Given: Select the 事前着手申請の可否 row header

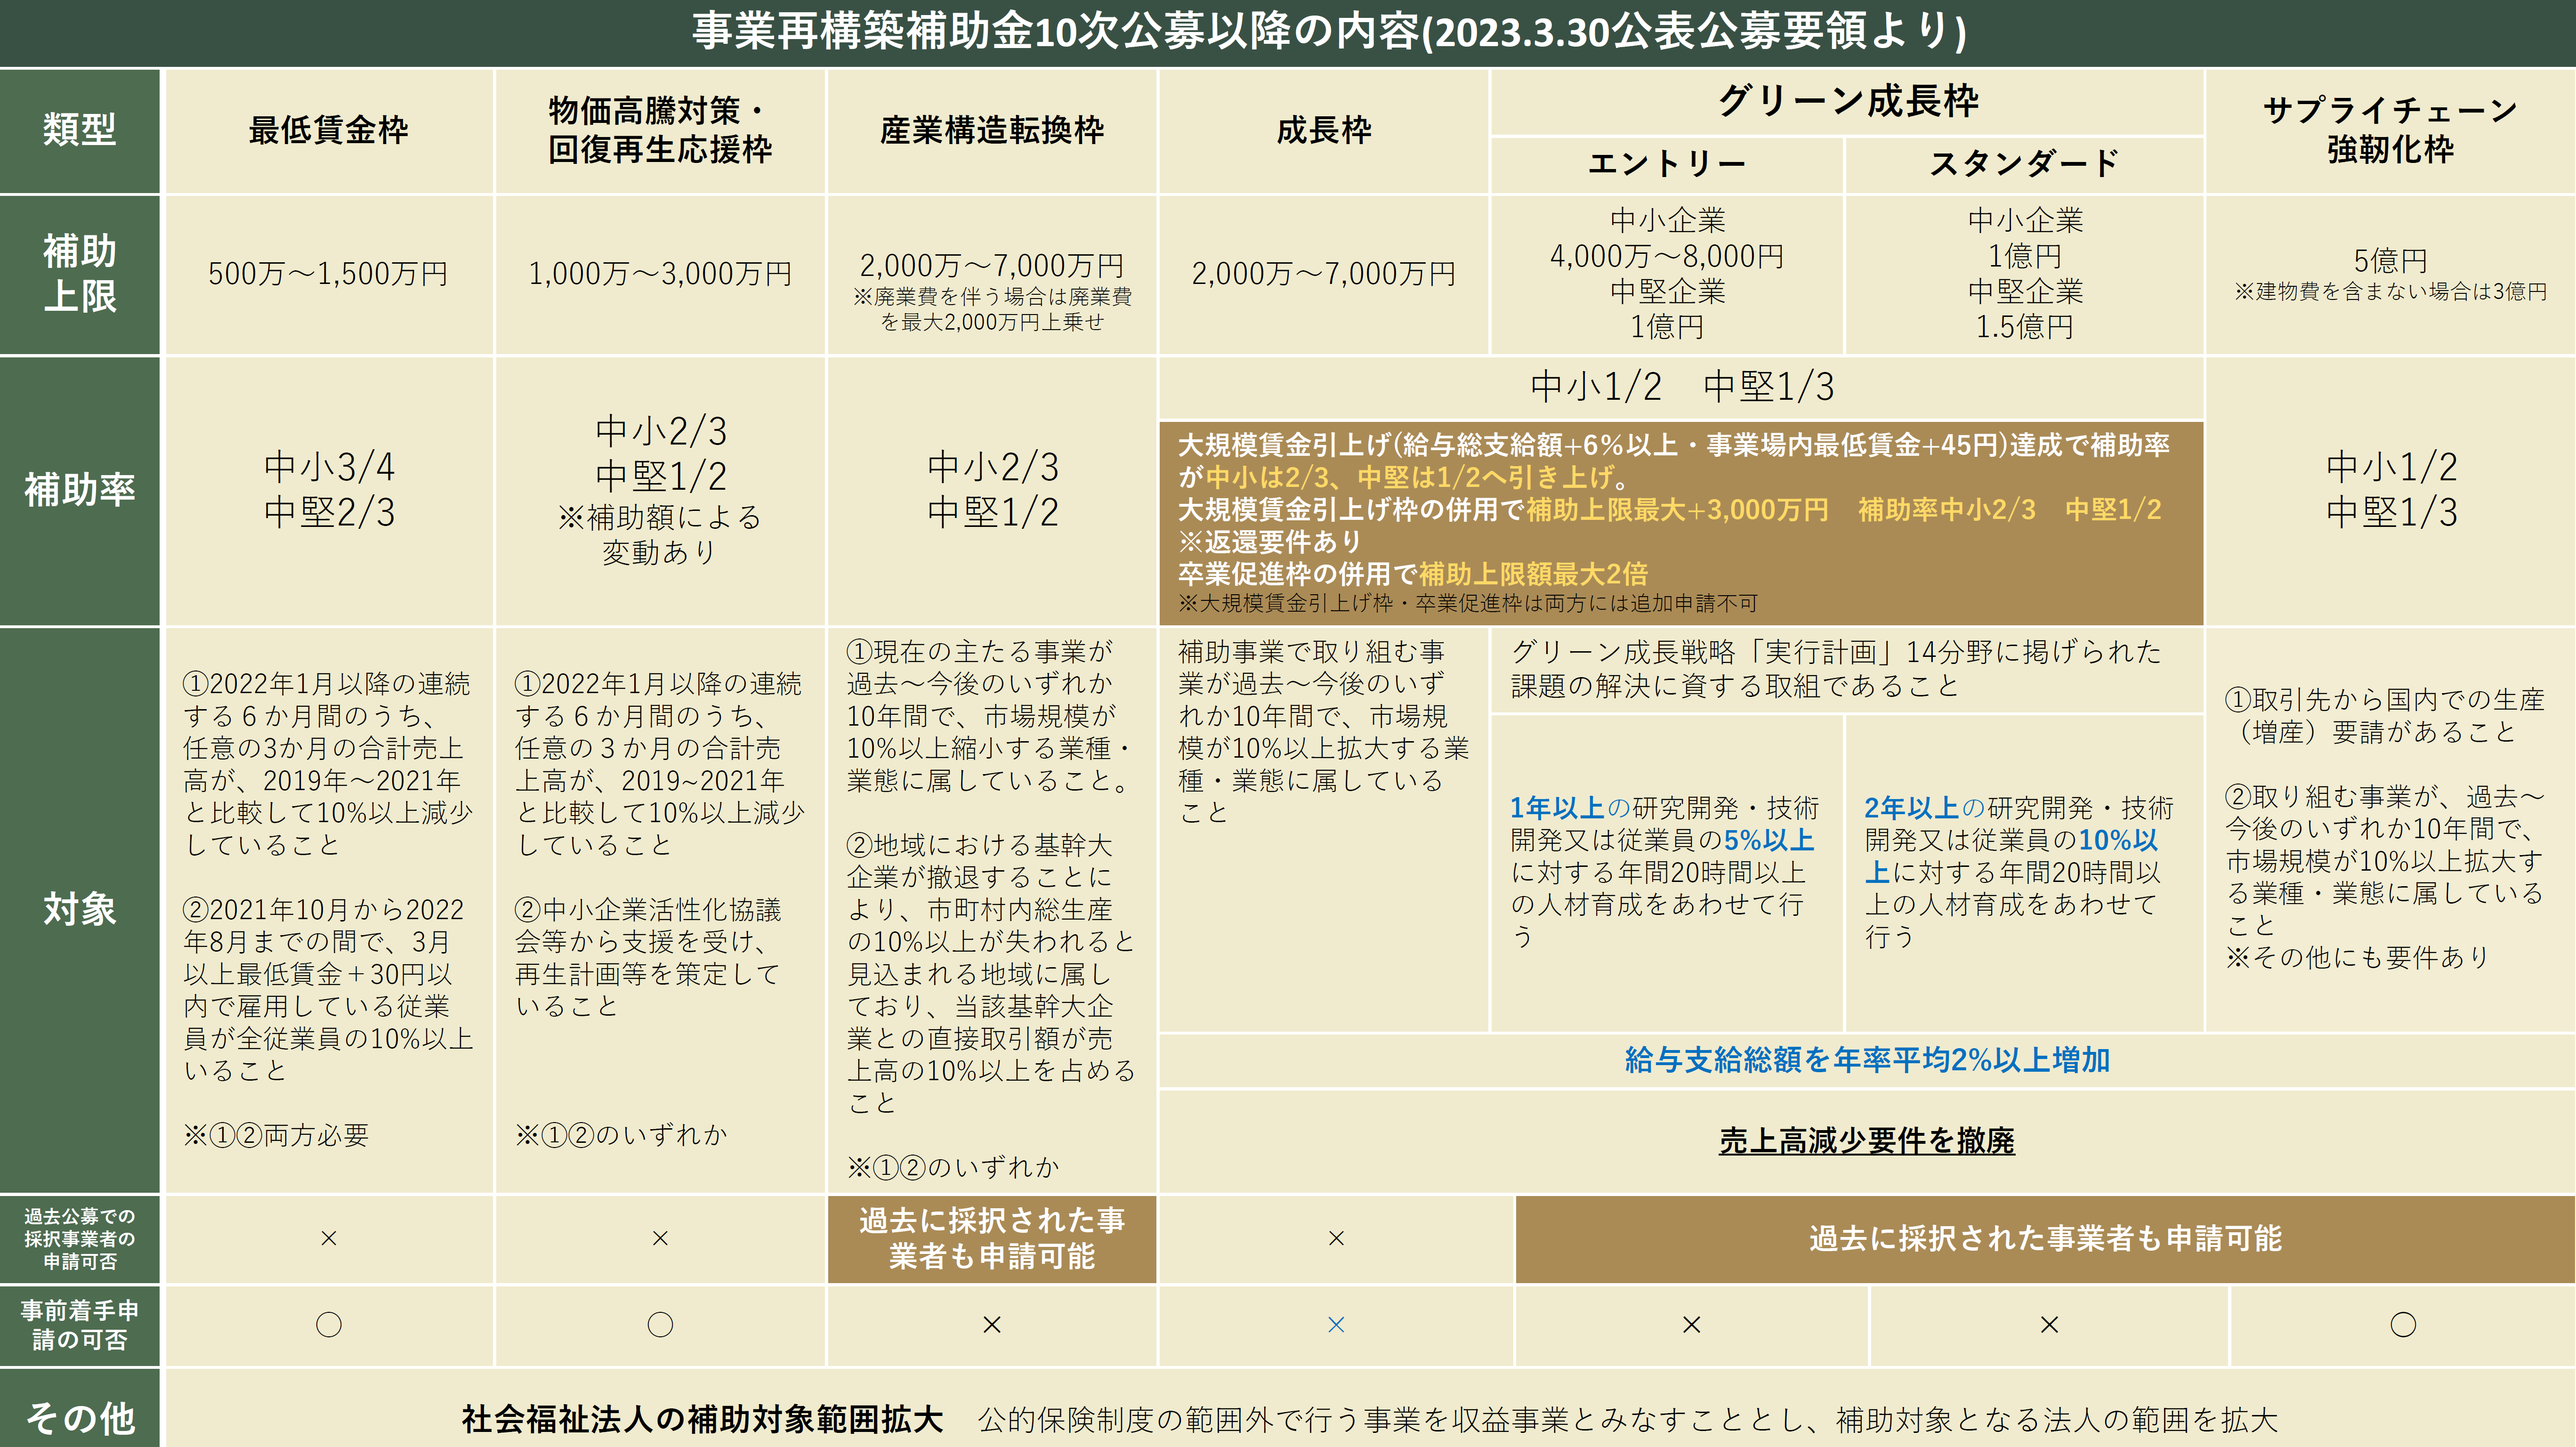Looking at the screenshot, I should point(80,1325).
